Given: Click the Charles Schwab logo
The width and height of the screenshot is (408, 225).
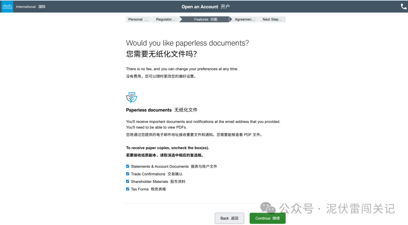Looking at the screenshot, I should click(x=6, y=6).
